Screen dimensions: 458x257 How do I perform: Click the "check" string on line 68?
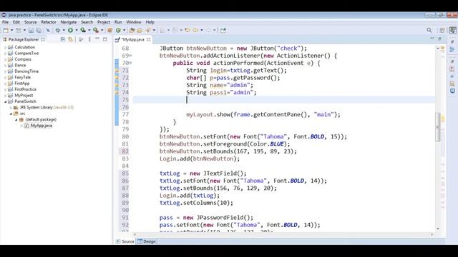coord(288,49)
